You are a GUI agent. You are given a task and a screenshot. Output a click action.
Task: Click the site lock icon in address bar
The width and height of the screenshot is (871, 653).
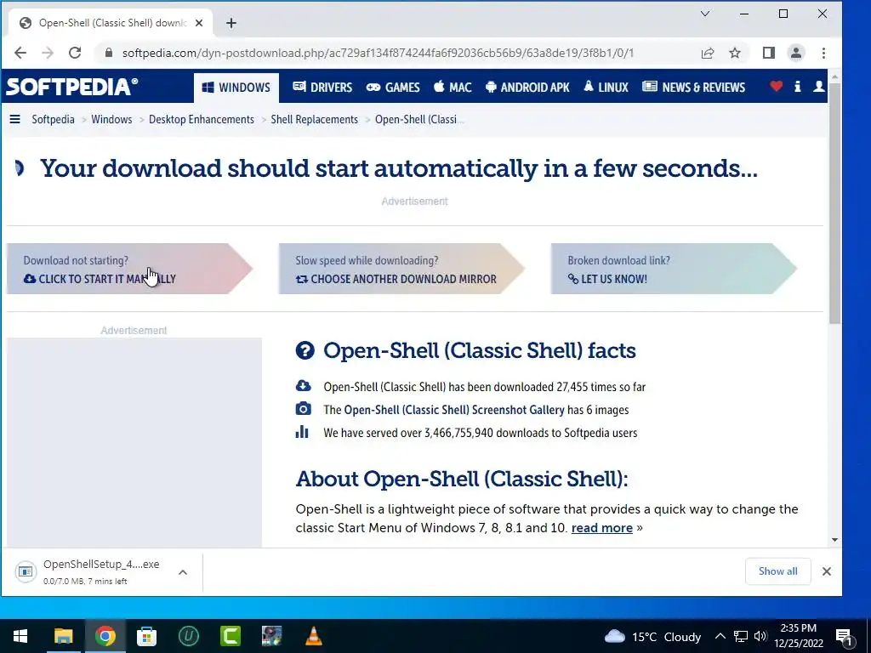coord(109,53)
